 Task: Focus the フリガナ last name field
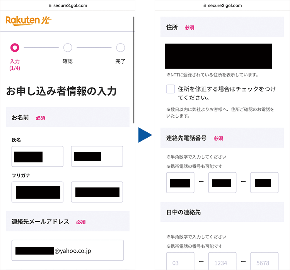point(38,192)
